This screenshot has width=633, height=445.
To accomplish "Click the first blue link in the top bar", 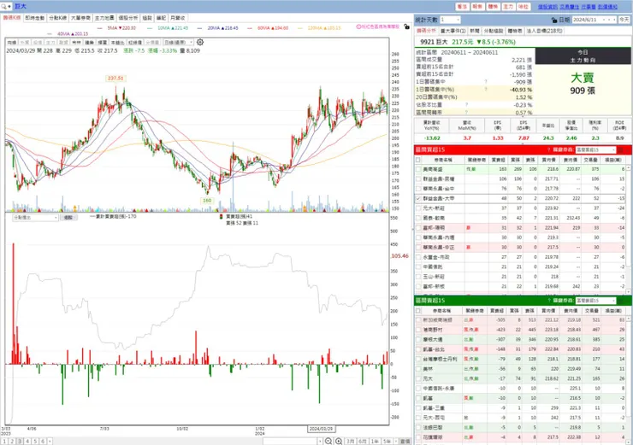I will tap(547, 7).
